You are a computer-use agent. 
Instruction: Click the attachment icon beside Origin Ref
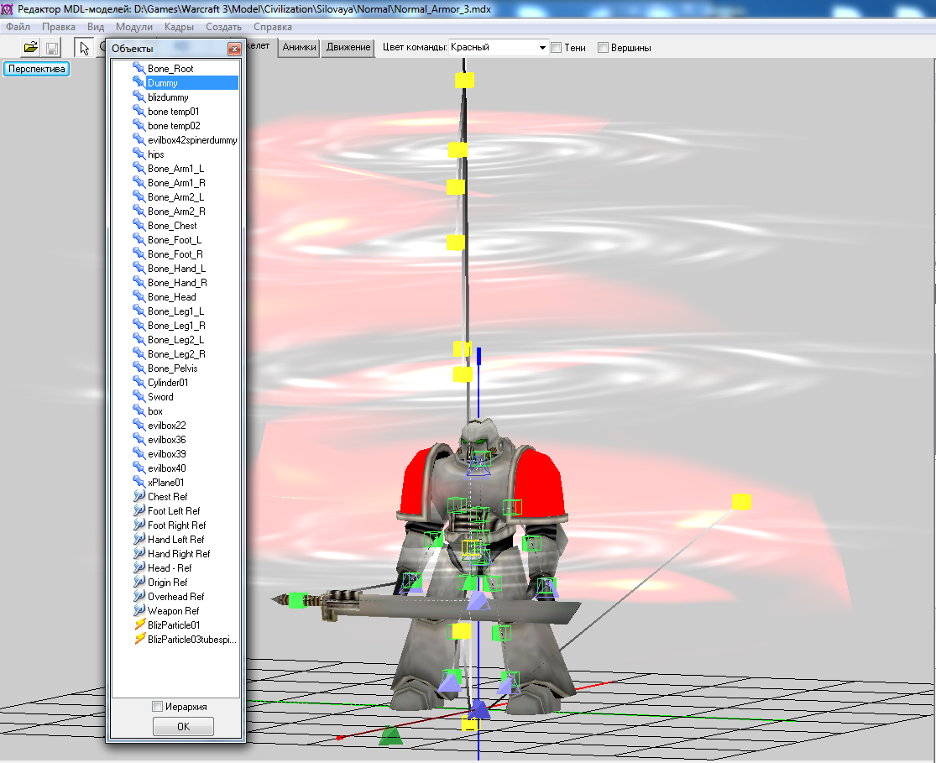(x=139, y=582)
